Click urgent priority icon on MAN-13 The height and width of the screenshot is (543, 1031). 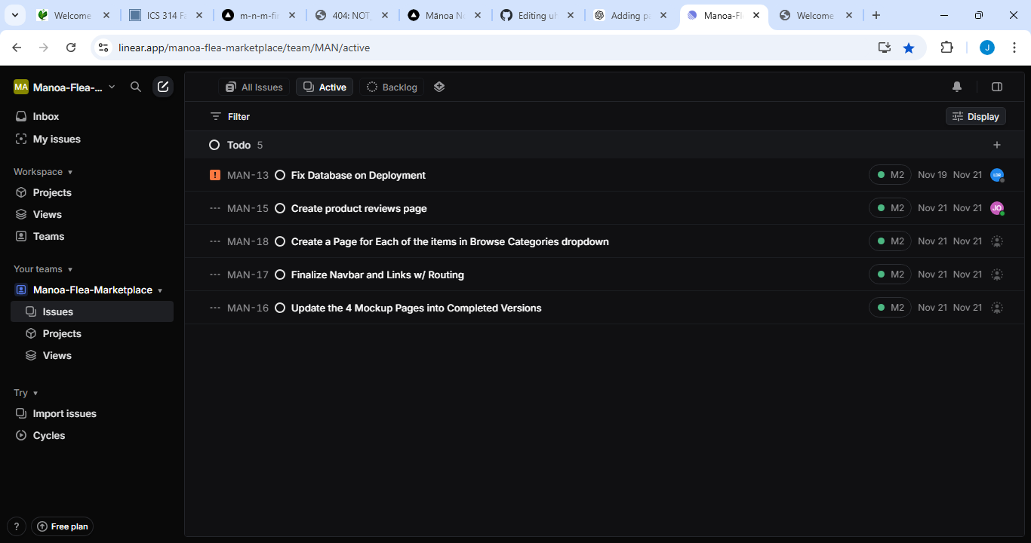pyautogui.click(x=215, y=175)
